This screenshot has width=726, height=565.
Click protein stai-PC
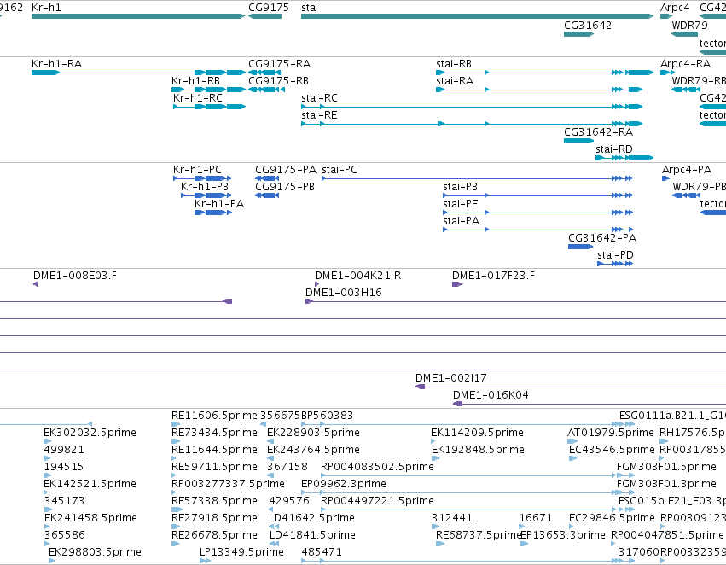click(x=478, y=178)
